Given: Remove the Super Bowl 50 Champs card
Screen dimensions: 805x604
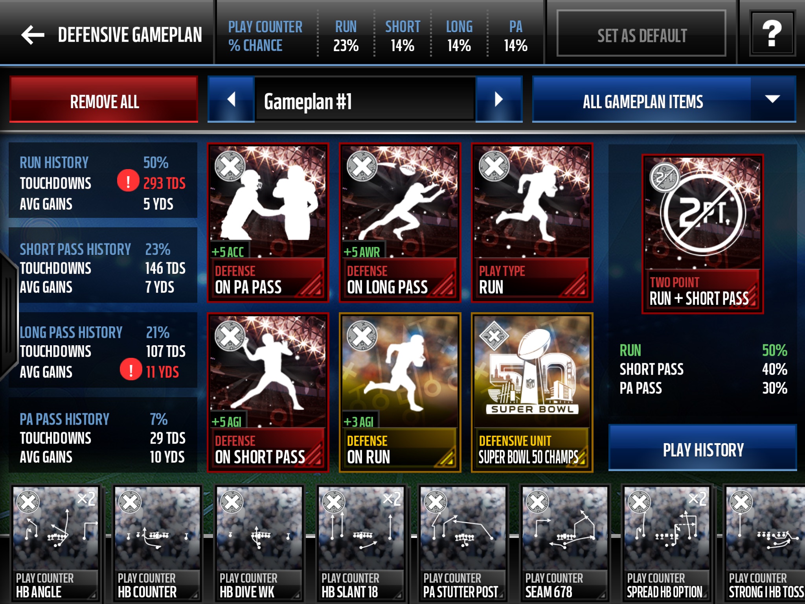Looking at the screenshot, I should [494, 336].
